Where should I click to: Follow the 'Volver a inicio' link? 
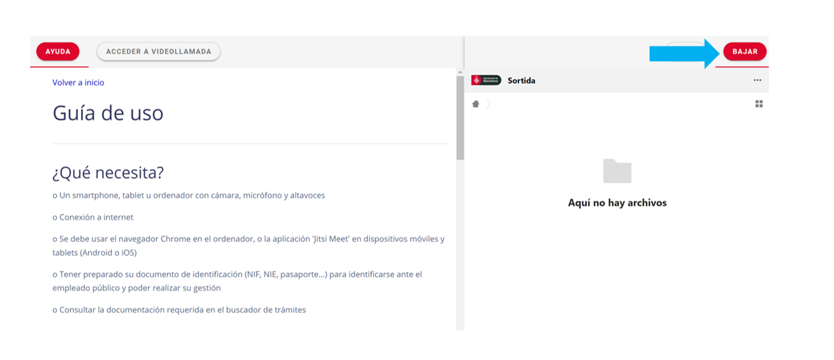78,82
